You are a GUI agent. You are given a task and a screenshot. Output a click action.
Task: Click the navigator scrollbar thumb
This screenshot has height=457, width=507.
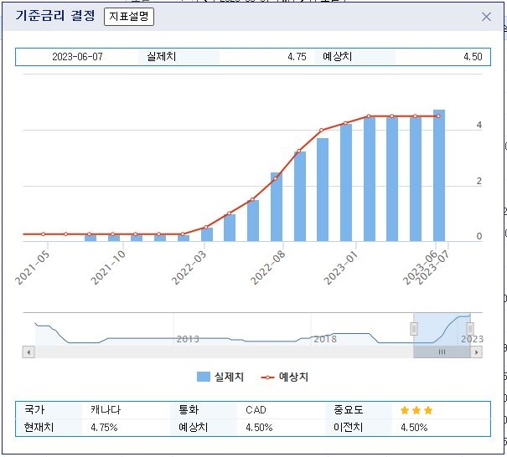pos(442,352)
